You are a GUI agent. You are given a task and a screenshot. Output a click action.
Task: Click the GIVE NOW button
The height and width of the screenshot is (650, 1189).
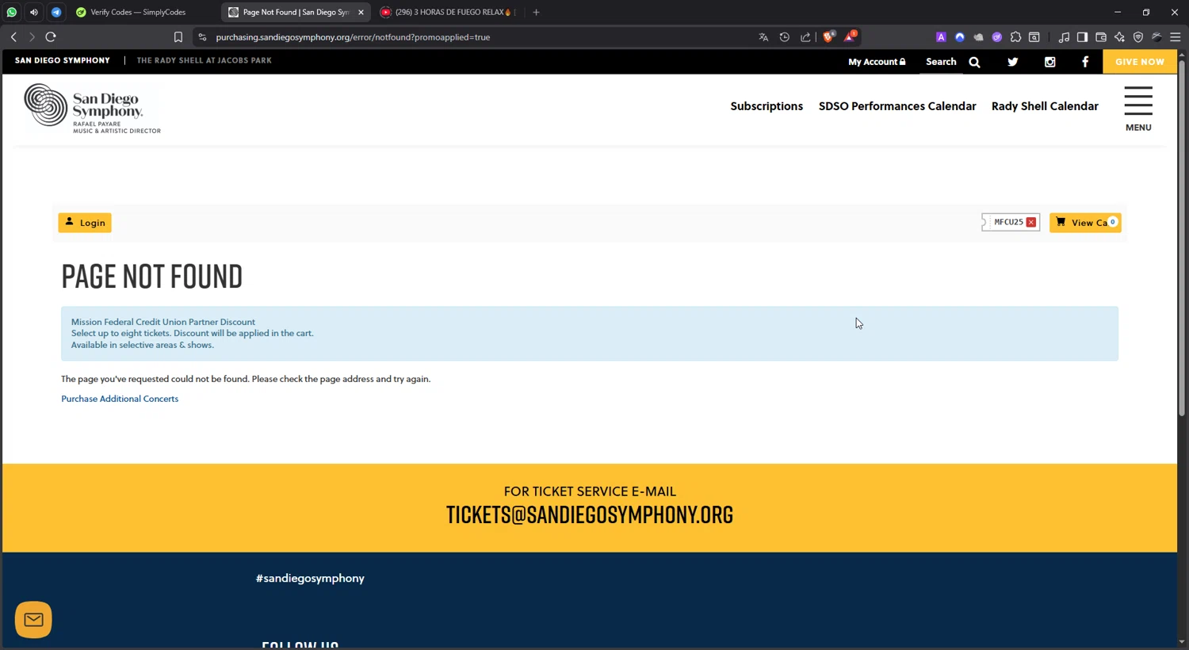pyautogui.click(x=1140, y=62)
